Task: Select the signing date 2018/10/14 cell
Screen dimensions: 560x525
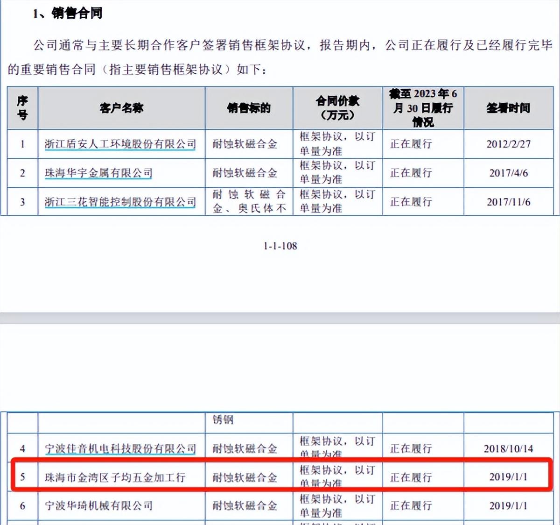Action: tap(509, 448)
